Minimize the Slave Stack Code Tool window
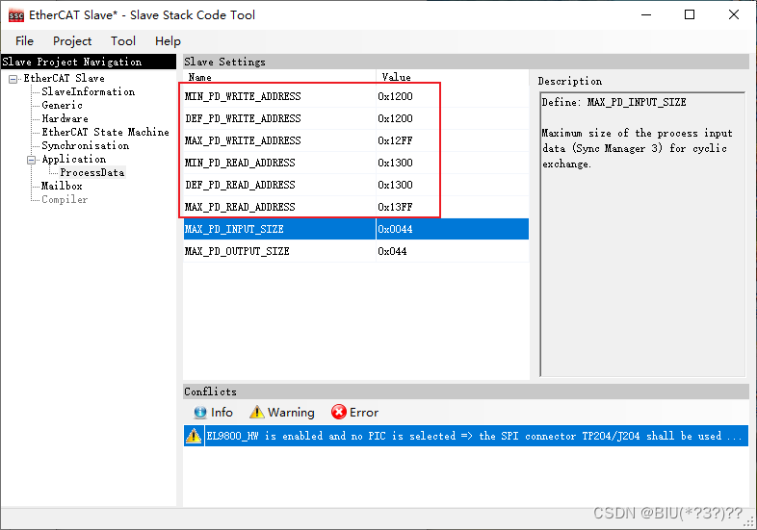The image size is (757, 530). click(646, 15)
